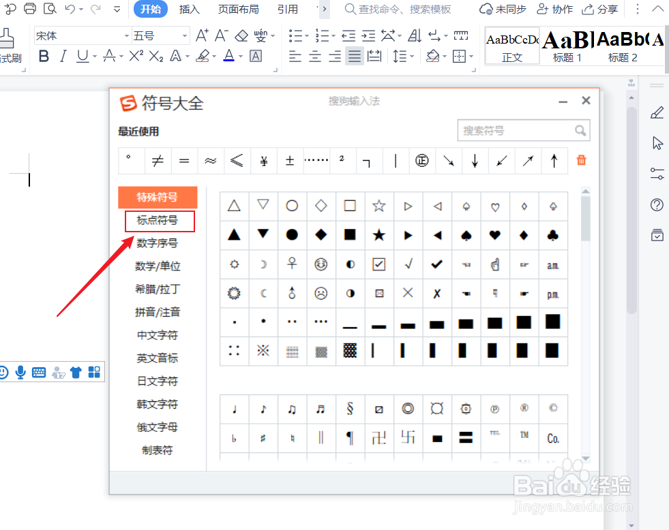Switch to 希腊/拉丁 symbols

pyautogui.click(x=158, y=289)
